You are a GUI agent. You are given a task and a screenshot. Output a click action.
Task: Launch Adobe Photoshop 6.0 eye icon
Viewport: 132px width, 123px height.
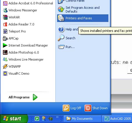click(5, 52)
